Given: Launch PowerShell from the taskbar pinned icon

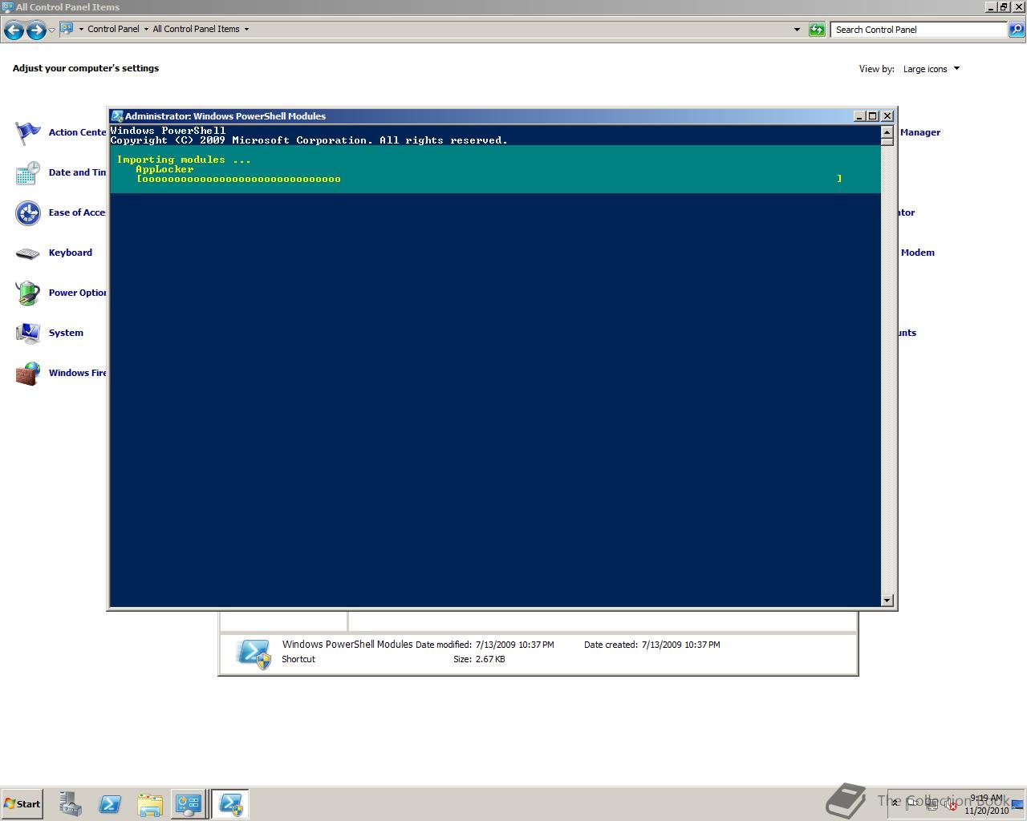Looking at the screenshot, I should (x=110, y=804).
